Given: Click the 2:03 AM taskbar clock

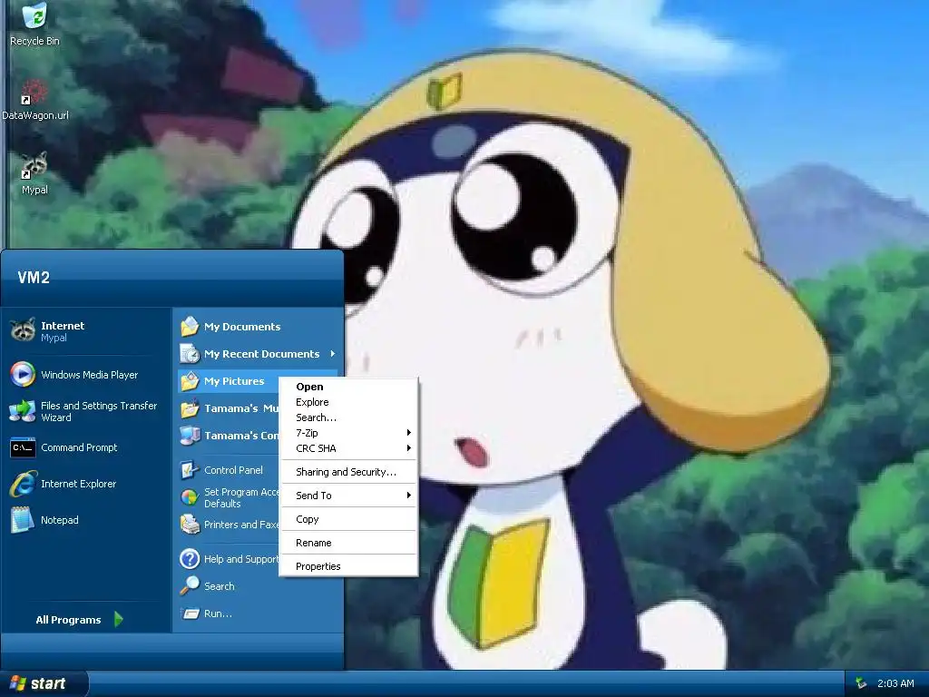Looking at the screenshot, I should [x=895, y=683].
